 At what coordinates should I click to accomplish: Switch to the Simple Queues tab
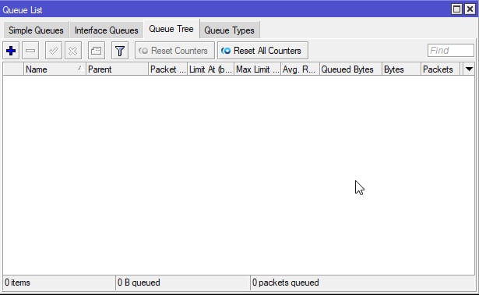(x=36, y=30)
